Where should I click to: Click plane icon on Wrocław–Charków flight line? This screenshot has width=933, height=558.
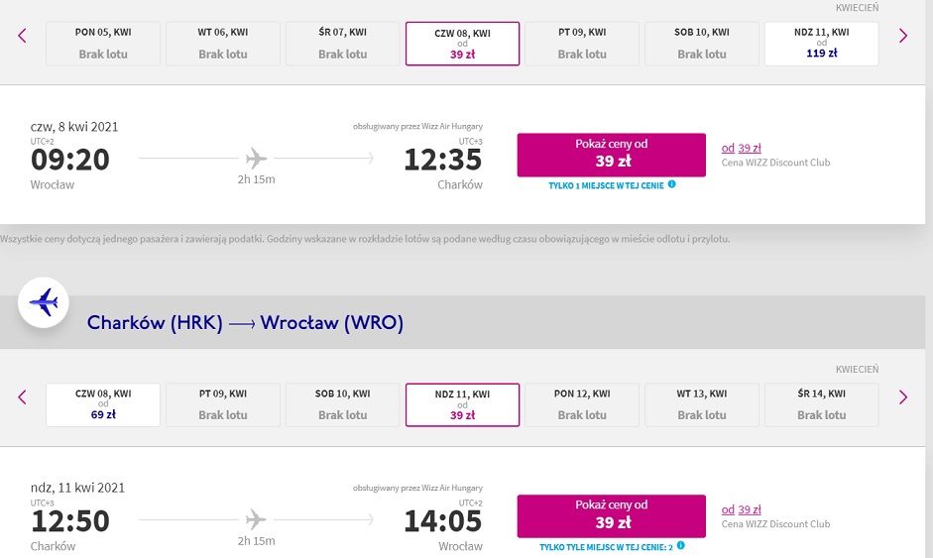click(x=256, y=159)
